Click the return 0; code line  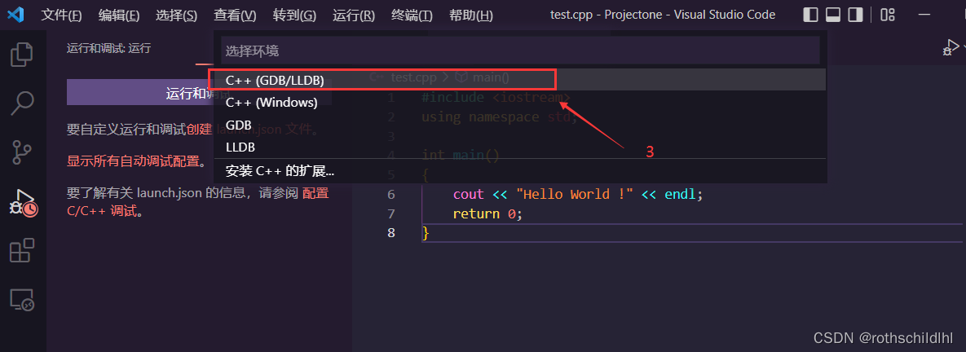tap(487, 213)
